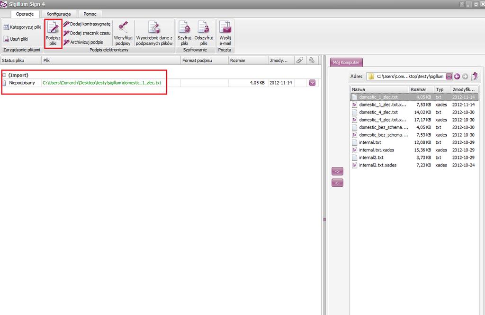Select internal2.txt.xades in file list
The height and width of the screenshot is (315, 485).
coord(414,165)
